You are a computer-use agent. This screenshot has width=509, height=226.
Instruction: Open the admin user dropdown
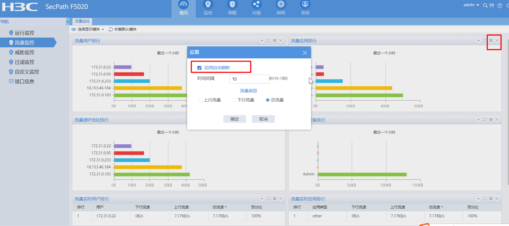tap(471, 5)
